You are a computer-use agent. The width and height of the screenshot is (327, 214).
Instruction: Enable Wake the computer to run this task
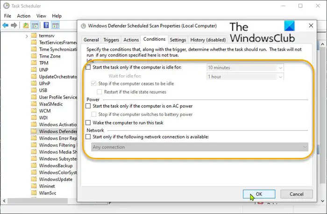[x=88, y=122]
